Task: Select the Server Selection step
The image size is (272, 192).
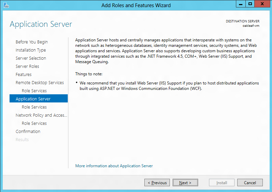Action: [31, 58]
